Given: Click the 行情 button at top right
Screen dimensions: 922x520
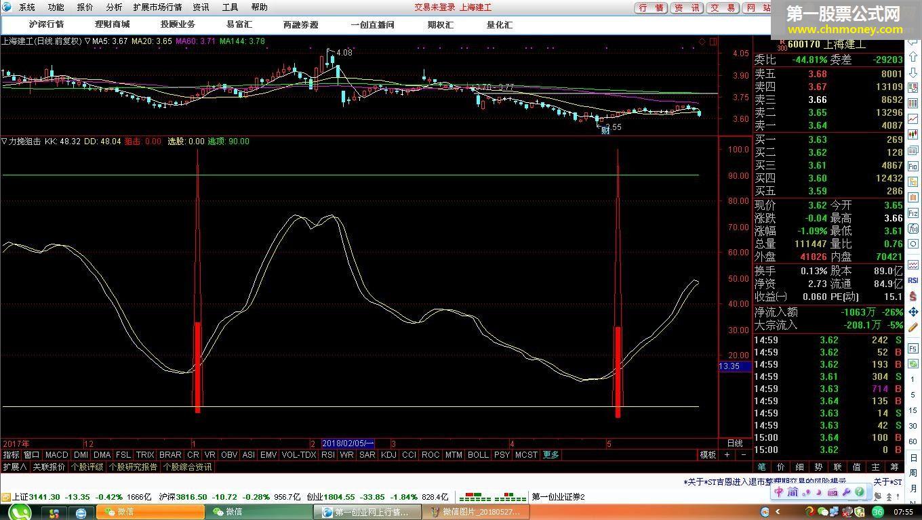Looking at the screenshot, I should click(651, 8).
